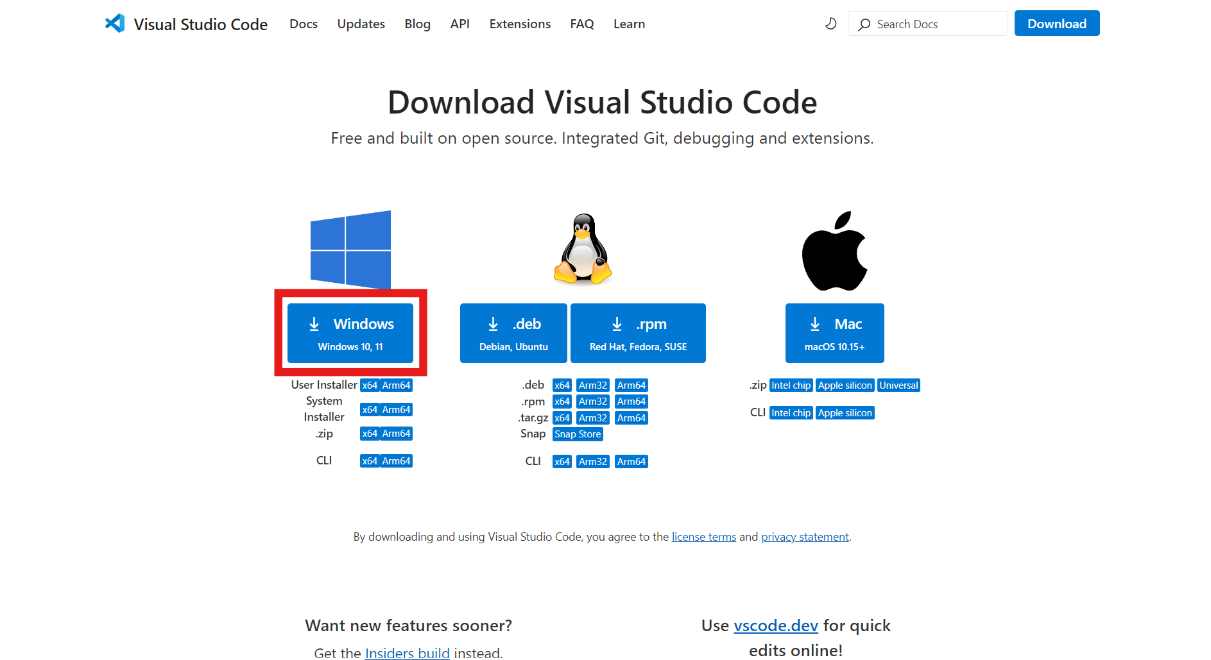Image resolution: width=1211 pixels, height=660 pixels.
Task: Open the privacy statement link
Action: [x=805, y=537]
